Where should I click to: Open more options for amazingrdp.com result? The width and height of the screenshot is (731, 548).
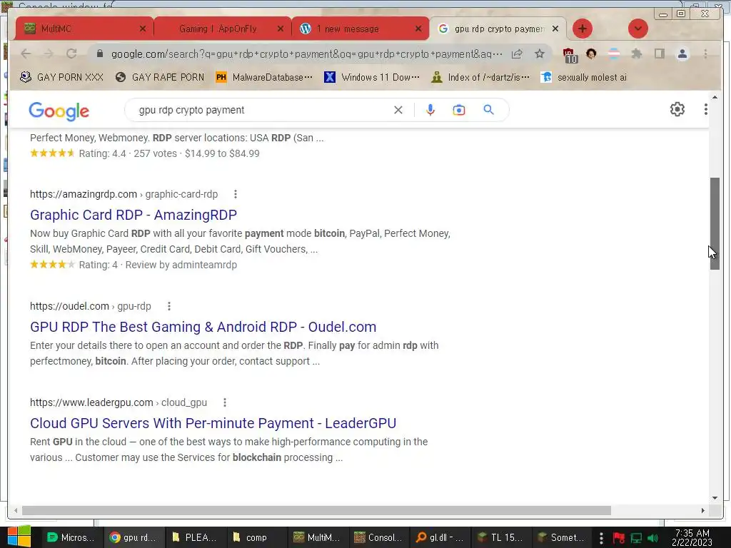point(236,194)
